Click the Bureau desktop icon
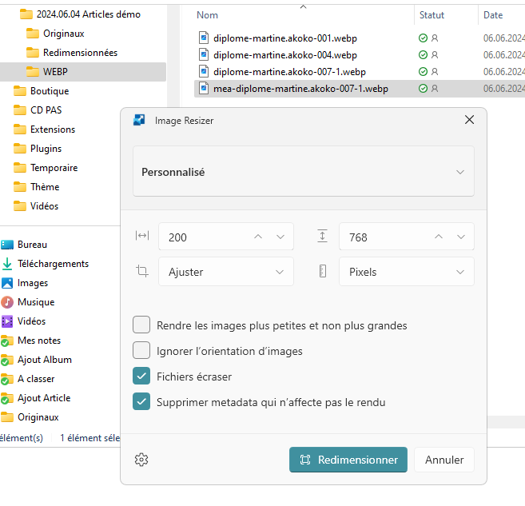 pos(7,245)
